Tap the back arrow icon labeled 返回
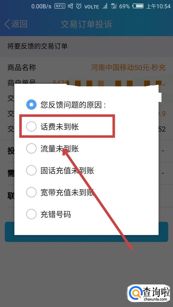 (x=16, y=24)
